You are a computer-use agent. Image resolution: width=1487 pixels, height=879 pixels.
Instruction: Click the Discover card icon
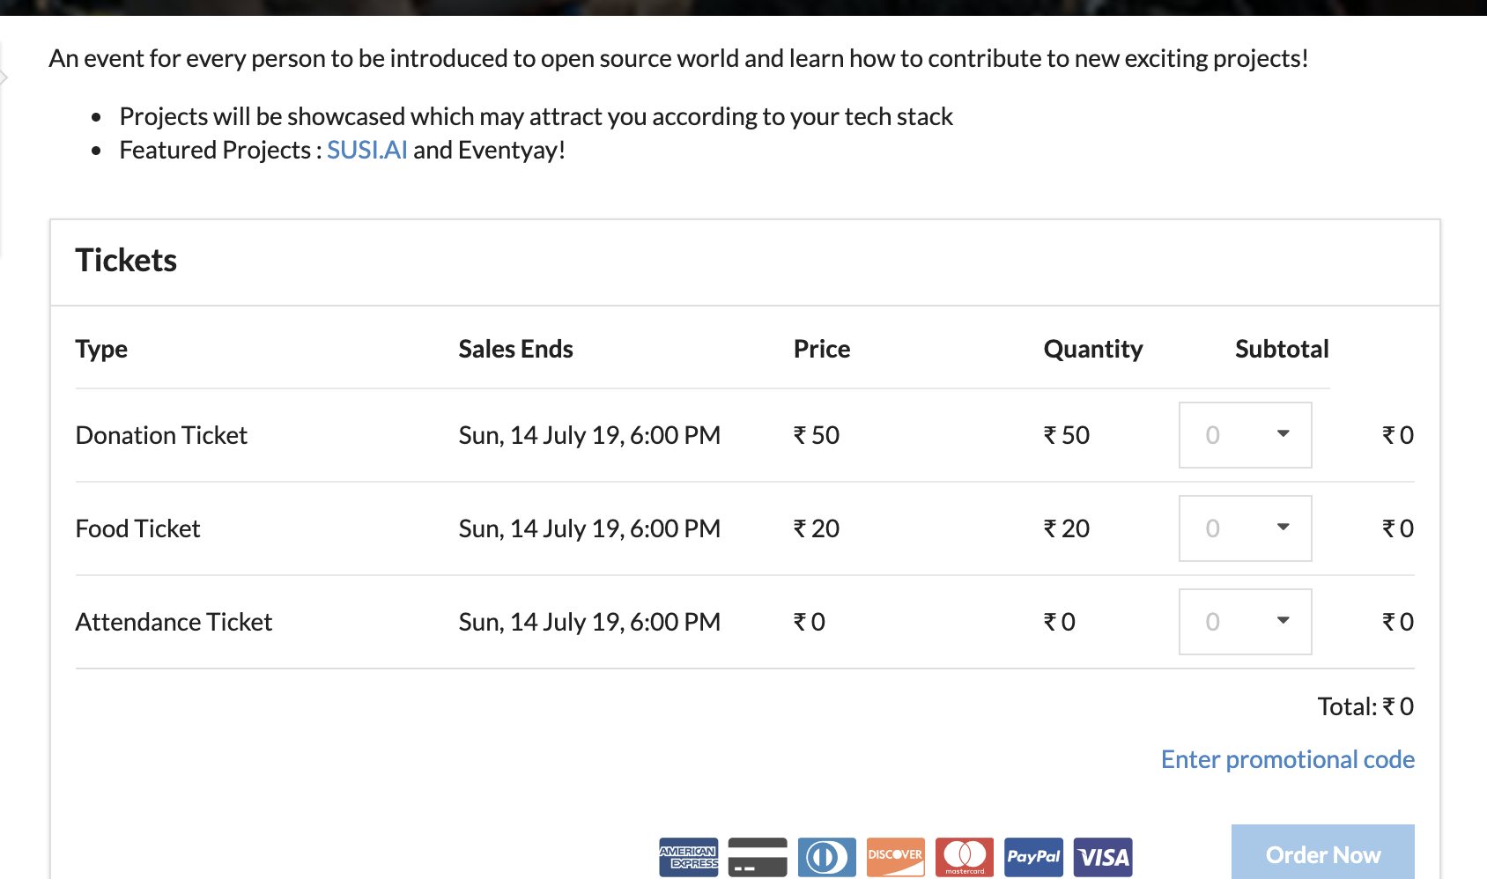(895, 857)
